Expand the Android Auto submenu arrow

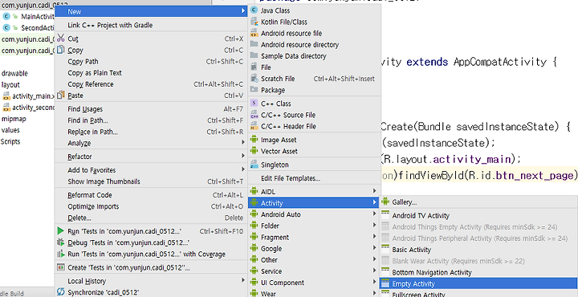pos(374,214)
